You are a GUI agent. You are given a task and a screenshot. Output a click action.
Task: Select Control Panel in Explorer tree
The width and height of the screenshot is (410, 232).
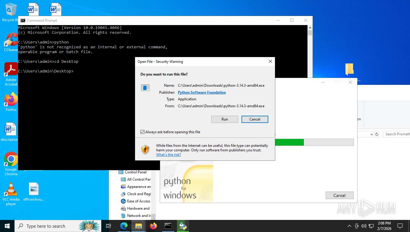coord(135,172)
